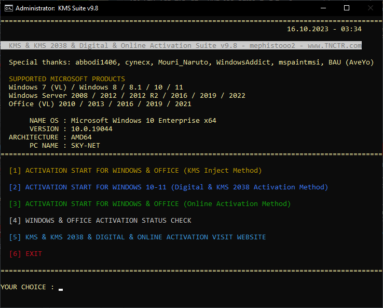The image size is (383, 308).
Task: Click the 'Windows 7 (VL) / Windows 8' line
Action: tap(95, 87)
